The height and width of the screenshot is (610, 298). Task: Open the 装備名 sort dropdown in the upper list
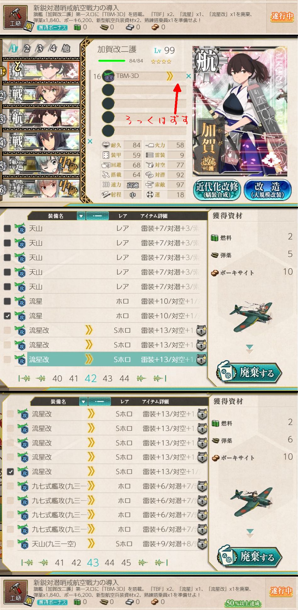click(x=81, y=216)
